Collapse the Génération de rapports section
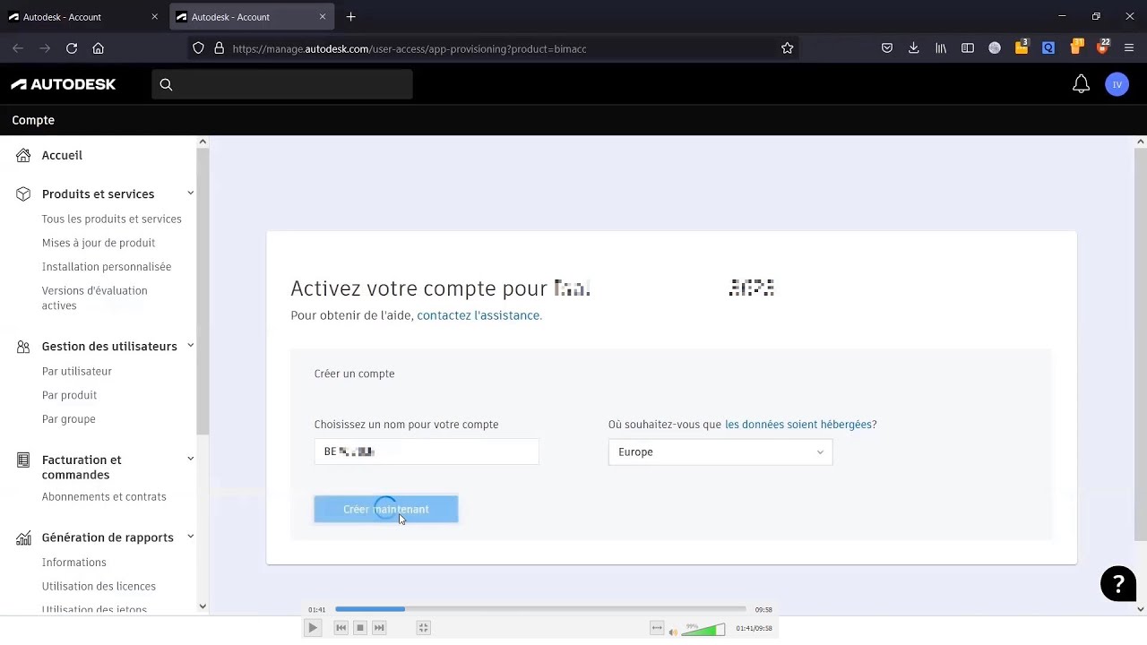This screenshot has height=645, width=1147. 191,537
